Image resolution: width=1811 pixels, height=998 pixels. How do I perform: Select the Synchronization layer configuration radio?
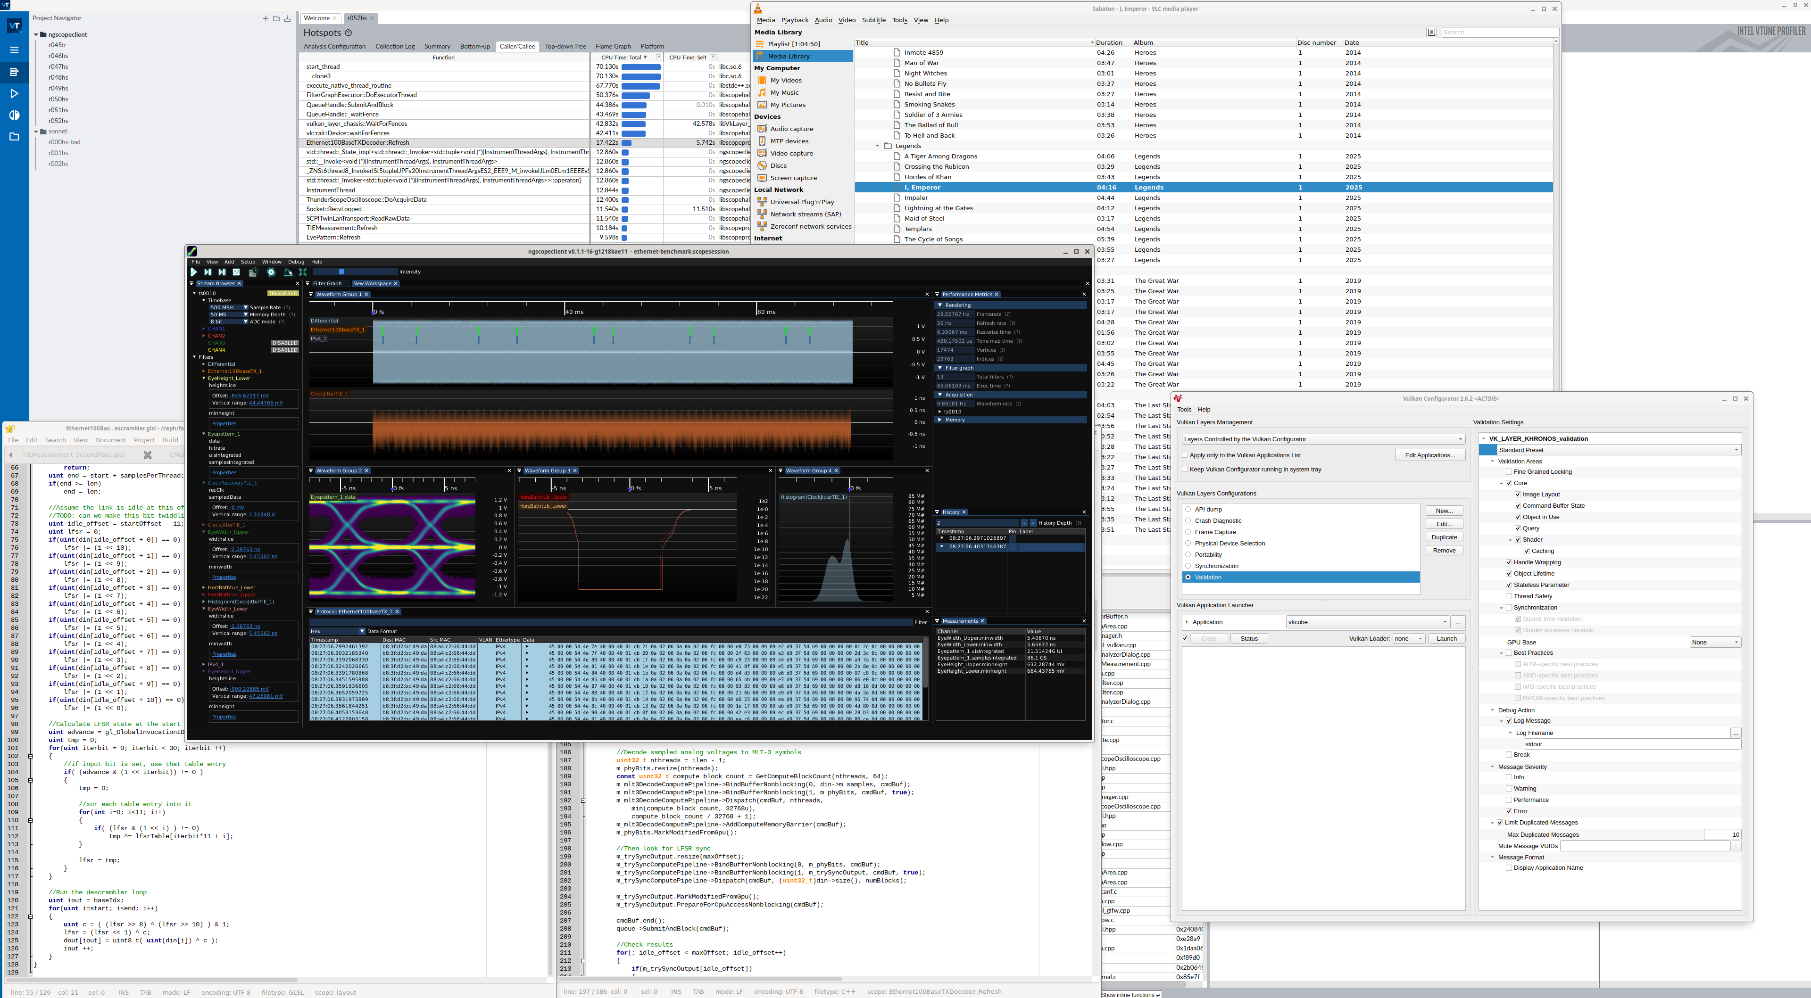coord(1188,566)
